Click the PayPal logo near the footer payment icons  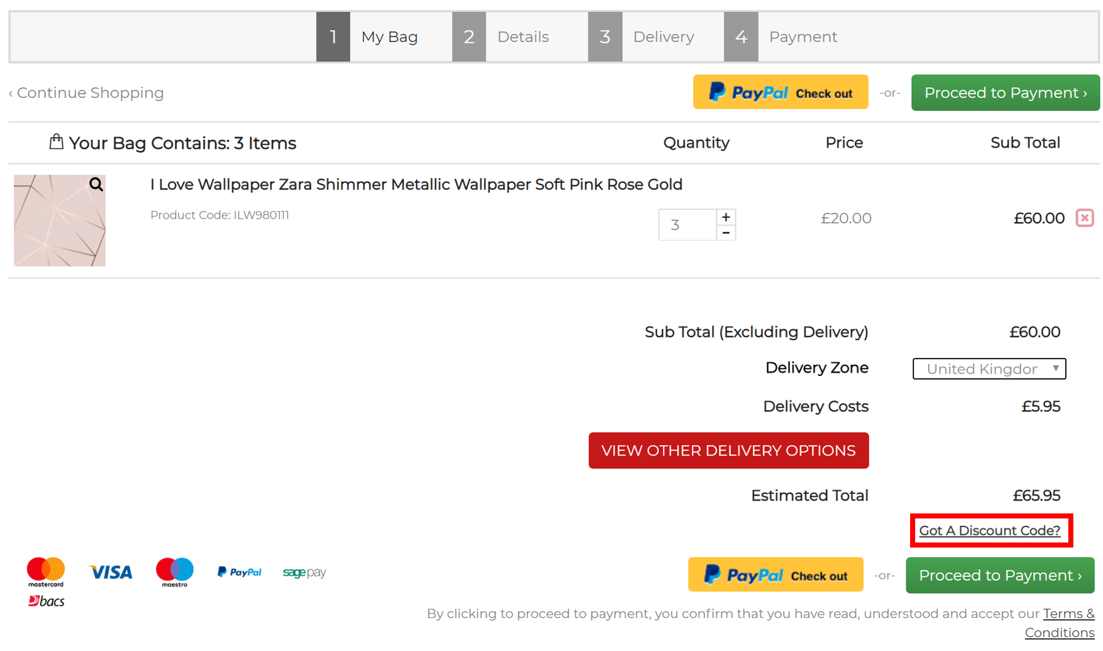pyautogui.click(x=239, y=572)
